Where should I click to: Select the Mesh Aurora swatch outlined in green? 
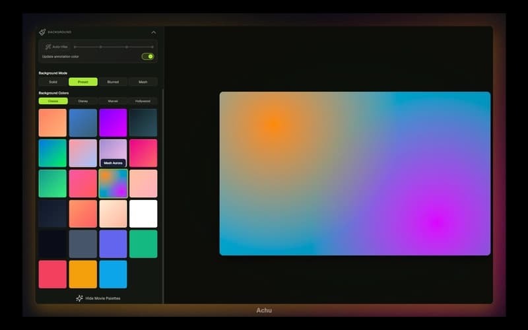click(113, 183)
